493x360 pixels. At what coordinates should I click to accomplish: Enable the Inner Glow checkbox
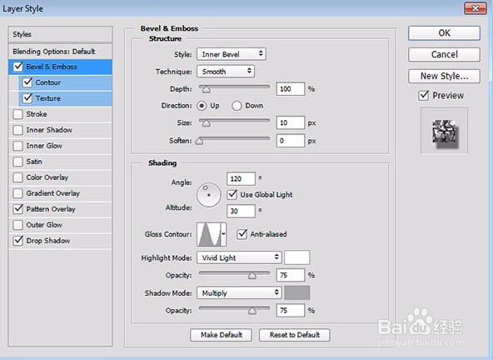click(18, 146)
